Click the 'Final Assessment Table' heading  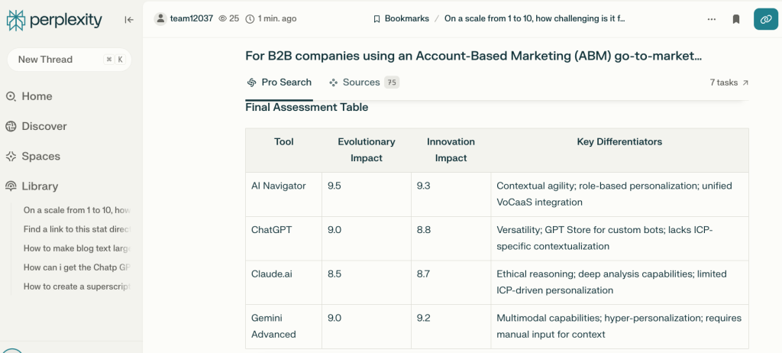(307, 107)
